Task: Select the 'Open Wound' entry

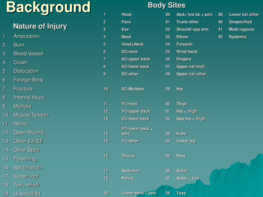Action: point(29,132)
